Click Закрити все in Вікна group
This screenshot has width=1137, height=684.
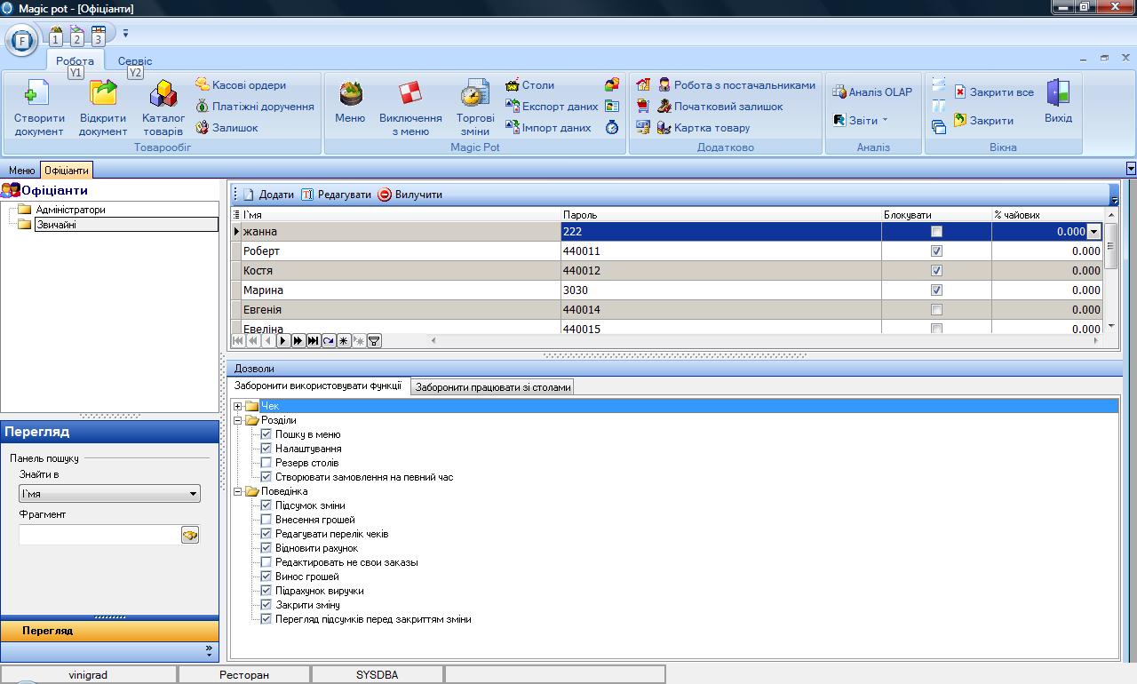pyautogui.click(x=994, y=92)
